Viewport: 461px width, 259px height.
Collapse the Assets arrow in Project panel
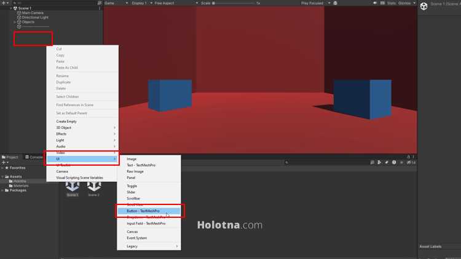click(2, 177)
